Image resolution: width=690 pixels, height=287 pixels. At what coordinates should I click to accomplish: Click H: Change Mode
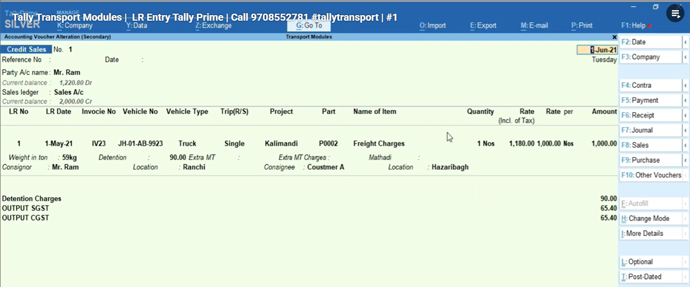pyautogui.click(x=651, y=218)
